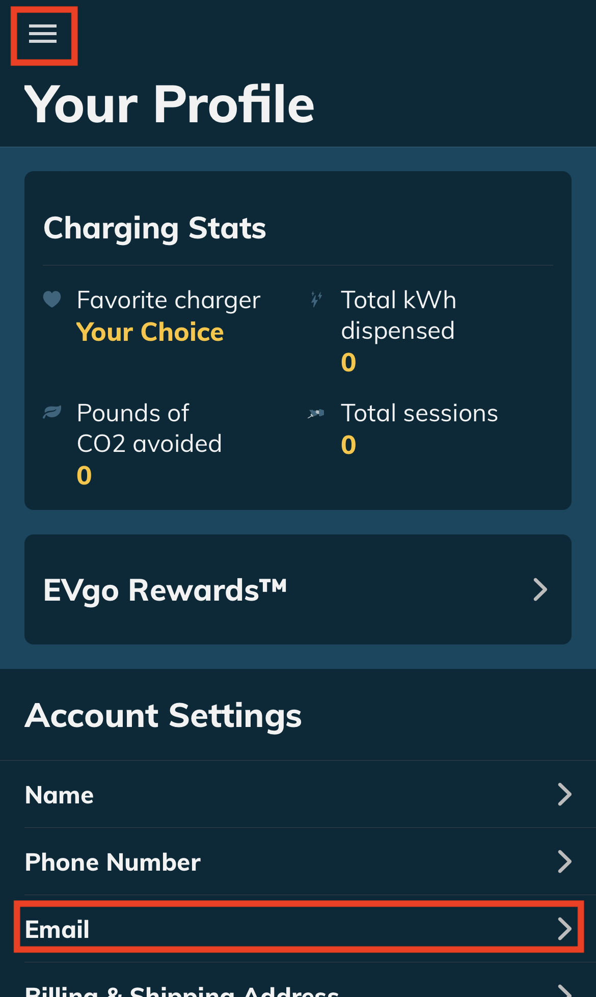This screenshot has width=596, height=997.
Task: Tap the Charging Stats heading
Action: pos(155,228)
